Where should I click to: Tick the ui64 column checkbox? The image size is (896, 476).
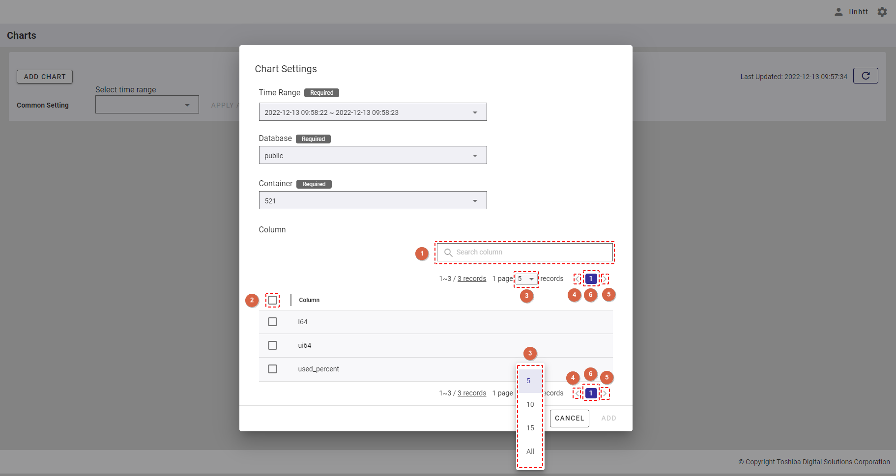pos(272,345)
